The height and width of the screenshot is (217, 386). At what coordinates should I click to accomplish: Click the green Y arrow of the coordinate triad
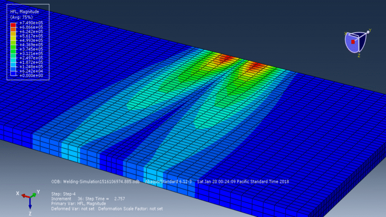(34, 194)
